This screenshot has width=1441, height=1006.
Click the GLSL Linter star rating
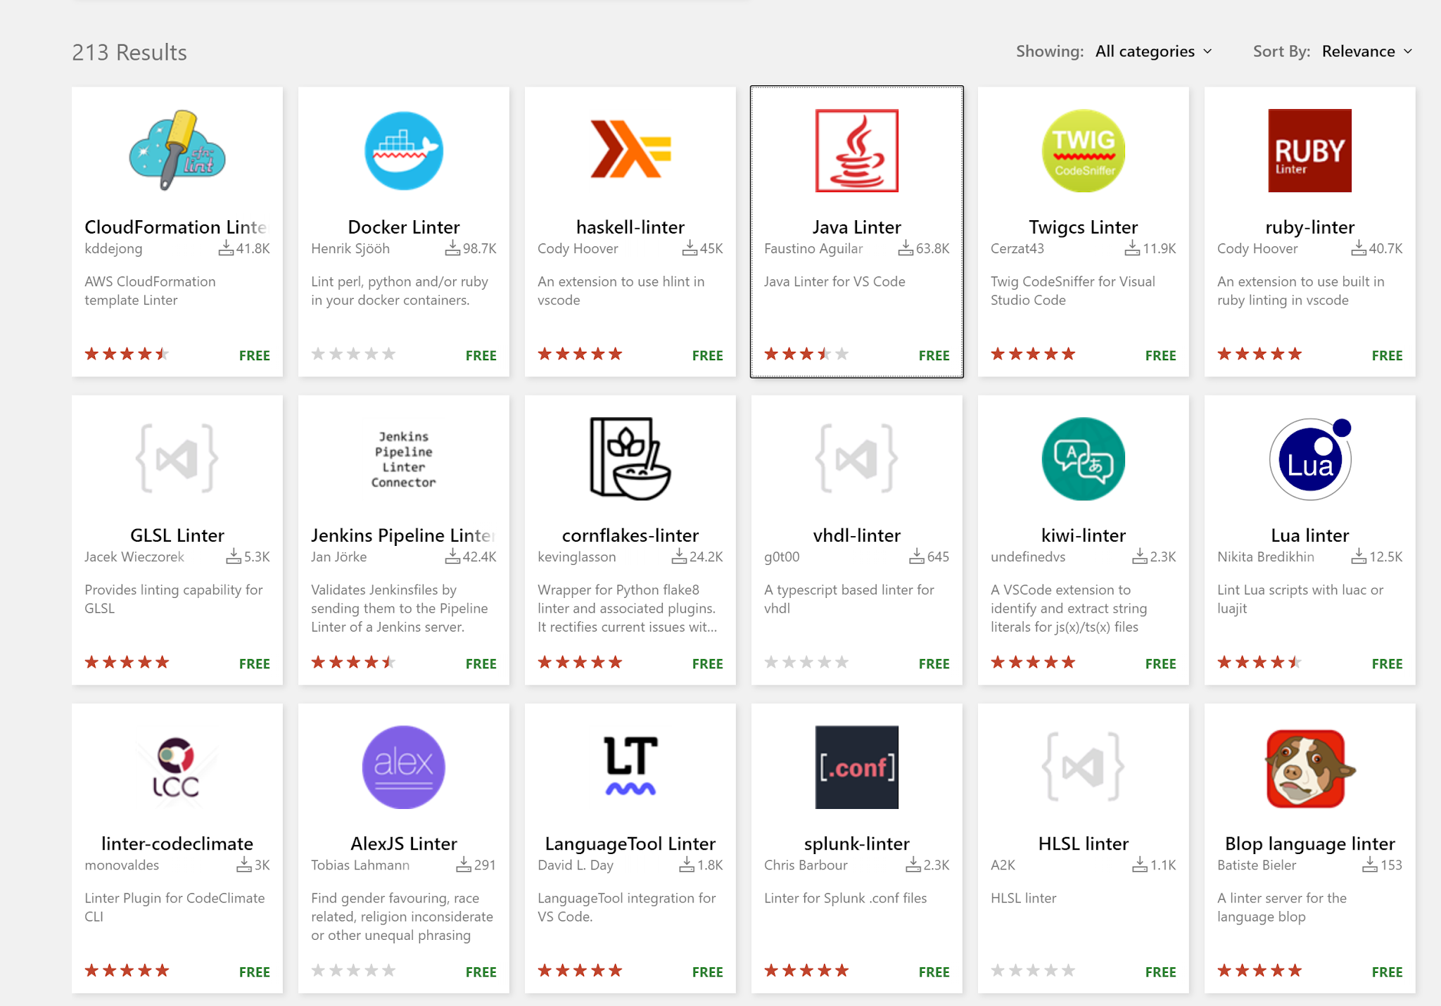127,662
